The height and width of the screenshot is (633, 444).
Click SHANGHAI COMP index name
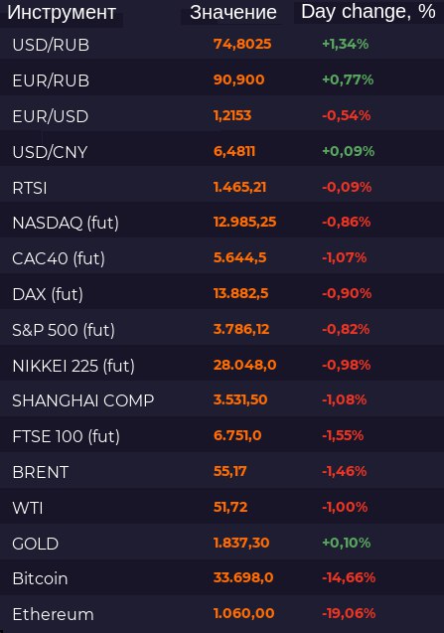tap(83, 400)
